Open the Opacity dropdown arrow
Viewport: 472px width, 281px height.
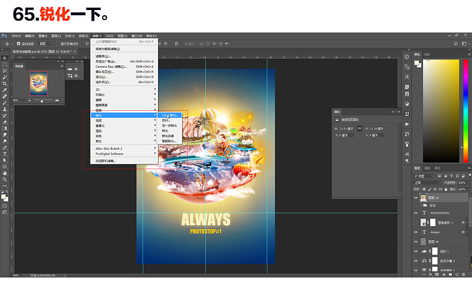pos(468,183)
